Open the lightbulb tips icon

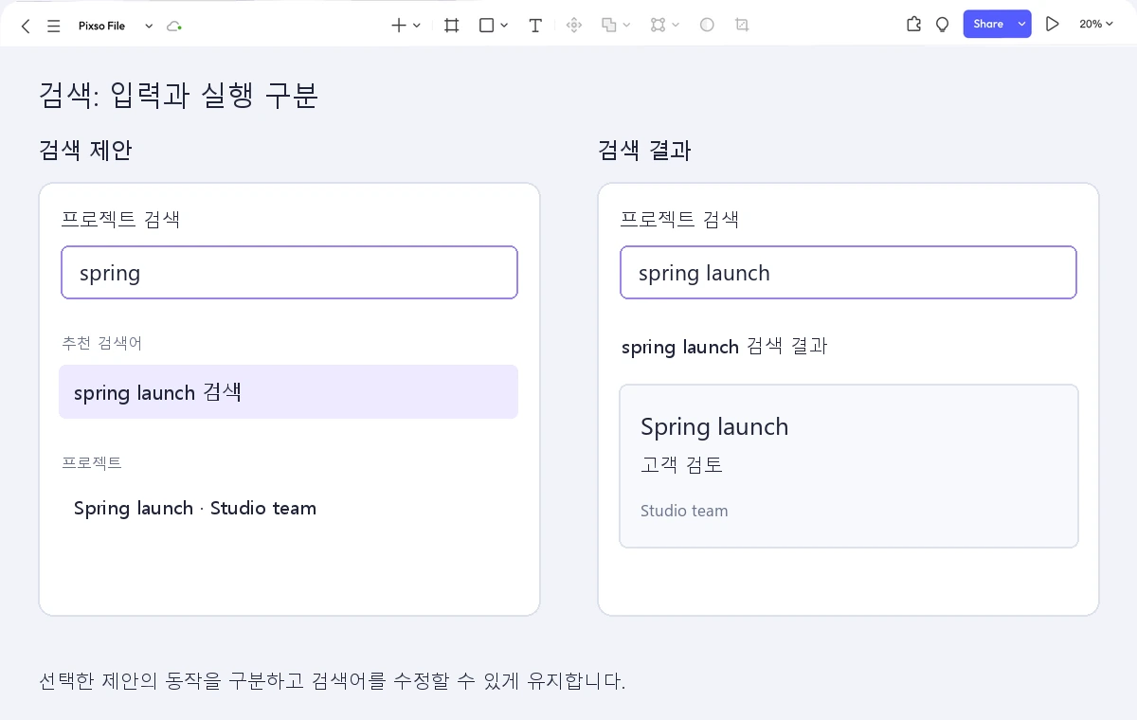pos(942,25)
